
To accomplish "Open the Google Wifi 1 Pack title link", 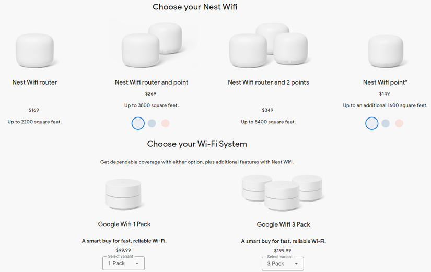I will click(124, 224).
